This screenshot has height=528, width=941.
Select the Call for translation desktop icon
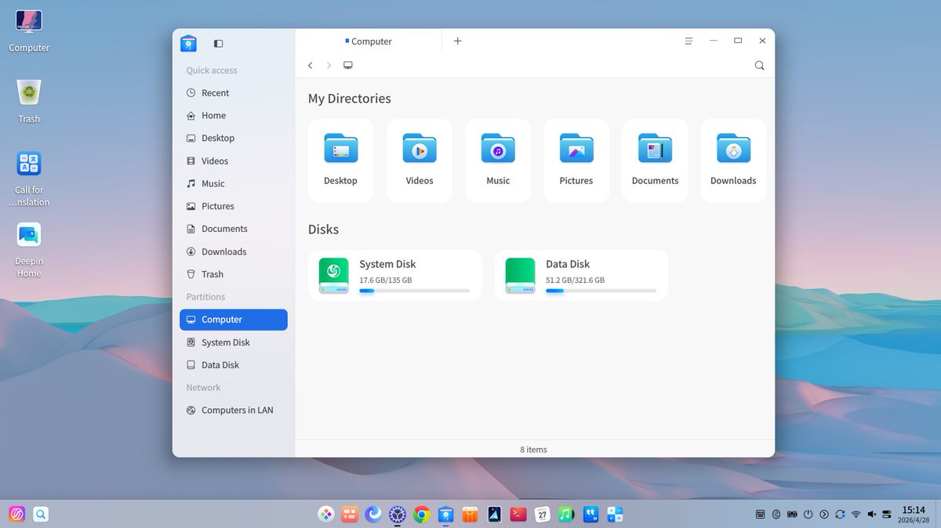pos(29,179)
